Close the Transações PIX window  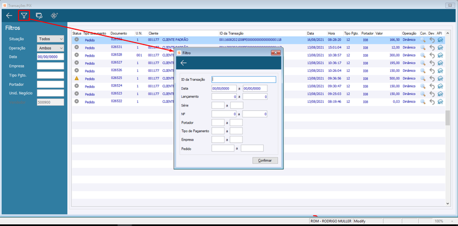pyautogui.click(x=449, y=5)
